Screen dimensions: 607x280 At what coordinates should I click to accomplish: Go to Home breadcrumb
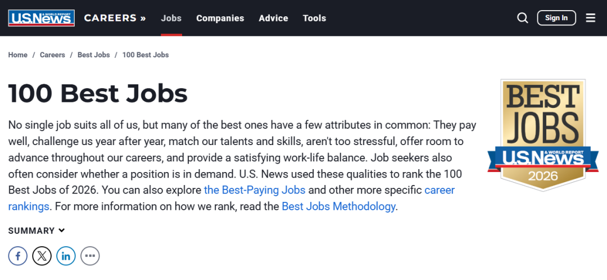pos(18,55)
